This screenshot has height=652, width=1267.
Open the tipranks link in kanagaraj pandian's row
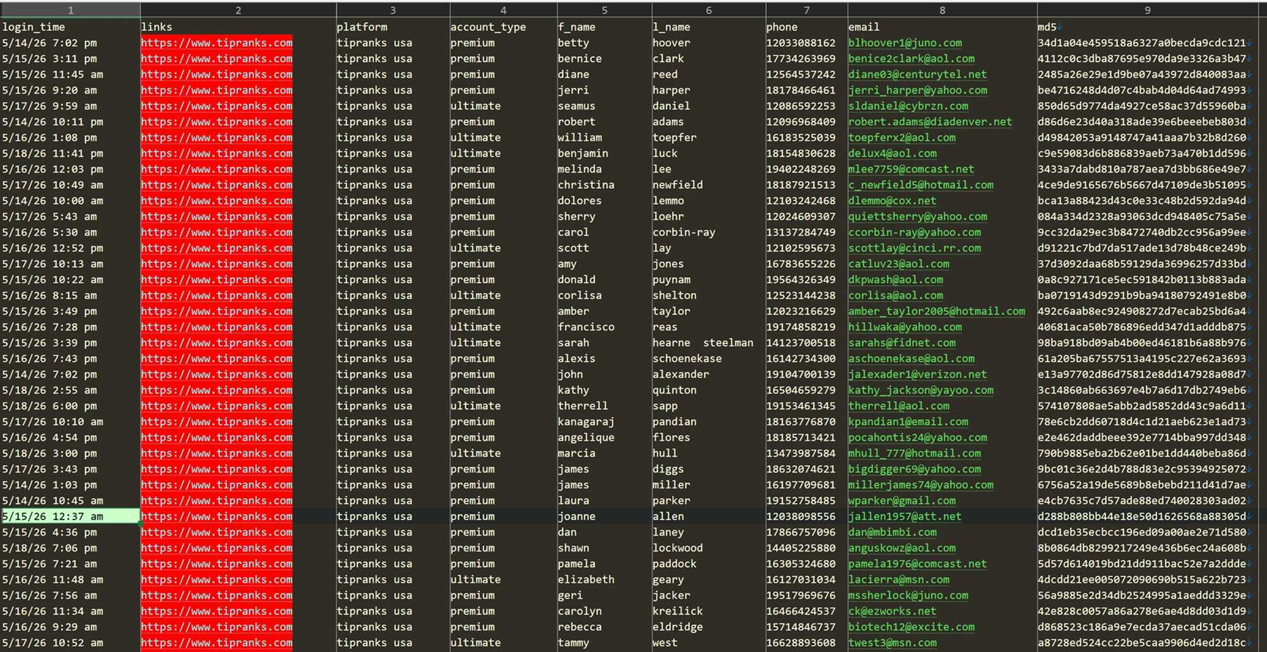[217, 422]
